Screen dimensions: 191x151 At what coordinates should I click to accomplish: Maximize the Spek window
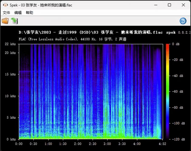click(x=169, y=5)
